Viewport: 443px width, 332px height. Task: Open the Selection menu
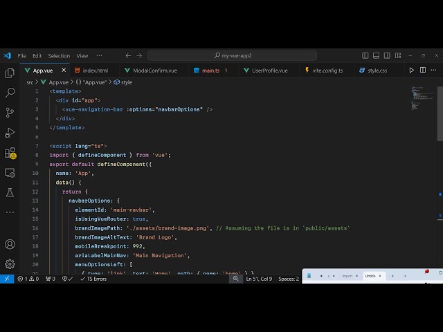pos(59,55)
